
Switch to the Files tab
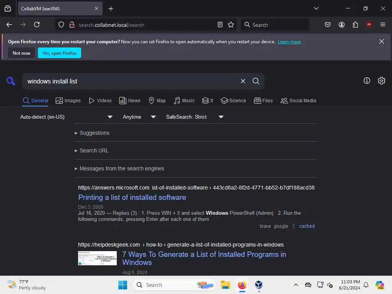[263, 101]
